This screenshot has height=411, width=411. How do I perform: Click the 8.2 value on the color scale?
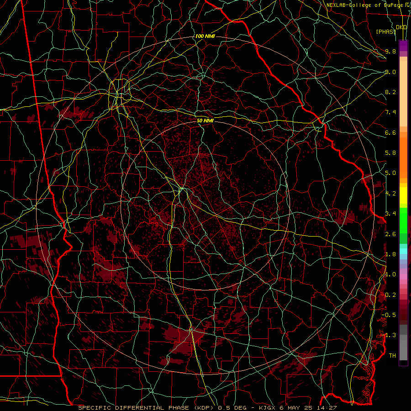coord(390,92)
